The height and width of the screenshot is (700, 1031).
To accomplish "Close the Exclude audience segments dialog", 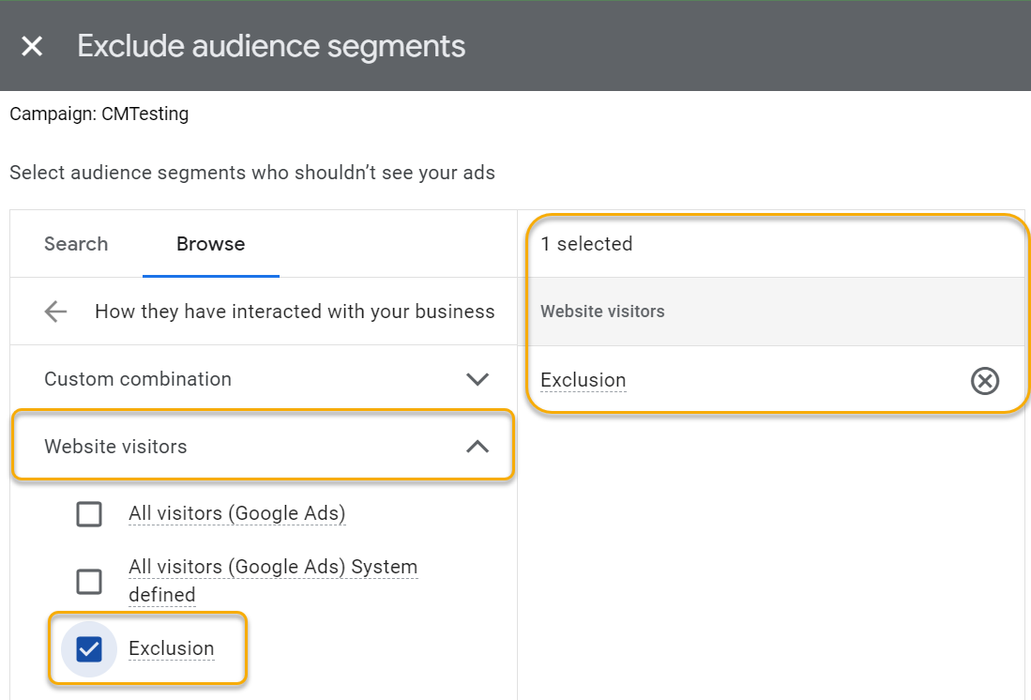I will 32,46.
